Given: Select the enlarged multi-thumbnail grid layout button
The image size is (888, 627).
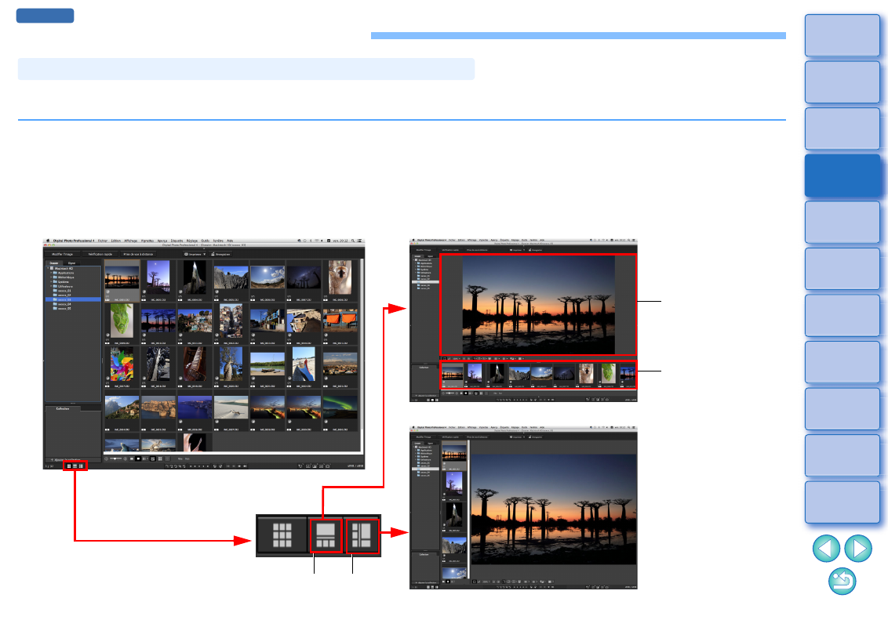Looking at the screenshot, I should [x=282, y=535].
